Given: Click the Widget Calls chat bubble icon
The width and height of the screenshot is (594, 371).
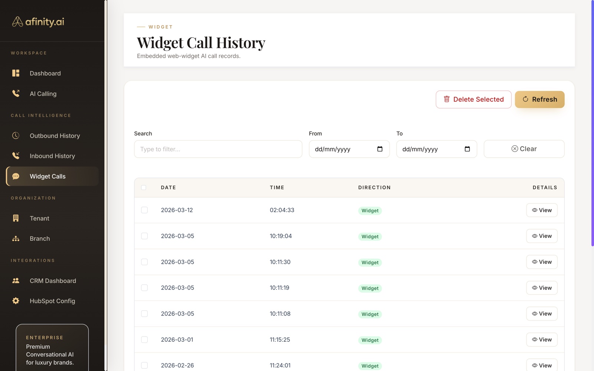Looking at the screenshot, I should (x=16, y=176).
